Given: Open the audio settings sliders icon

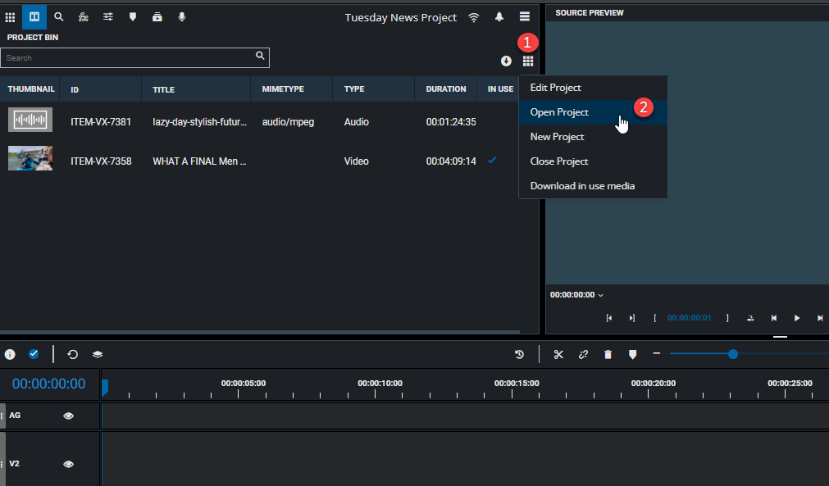Looking at the screenshot, I should [107, 16].
